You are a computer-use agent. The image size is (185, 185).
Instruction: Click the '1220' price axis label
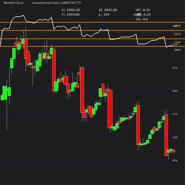(175, 91)
